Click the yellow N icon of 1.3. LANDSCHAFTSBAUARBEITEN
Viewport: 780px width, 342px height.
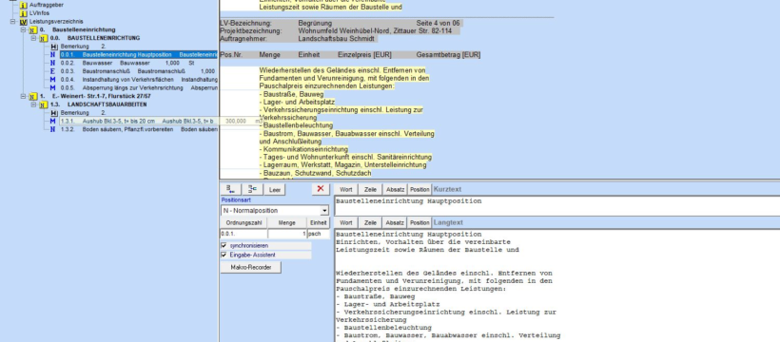click(43, 104)
